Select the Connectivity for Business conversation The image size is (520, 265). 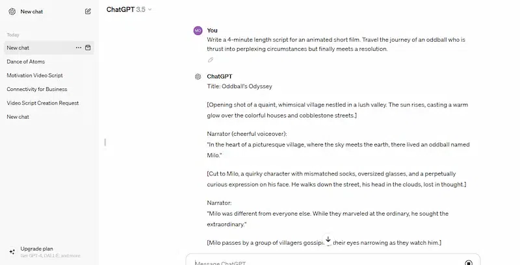click(37, 89)
